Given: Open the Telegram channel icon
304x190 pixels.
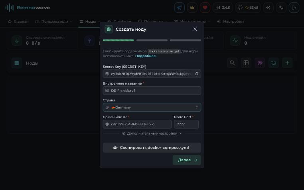Looking at the screenshot, I should click(x=180, y=8).
